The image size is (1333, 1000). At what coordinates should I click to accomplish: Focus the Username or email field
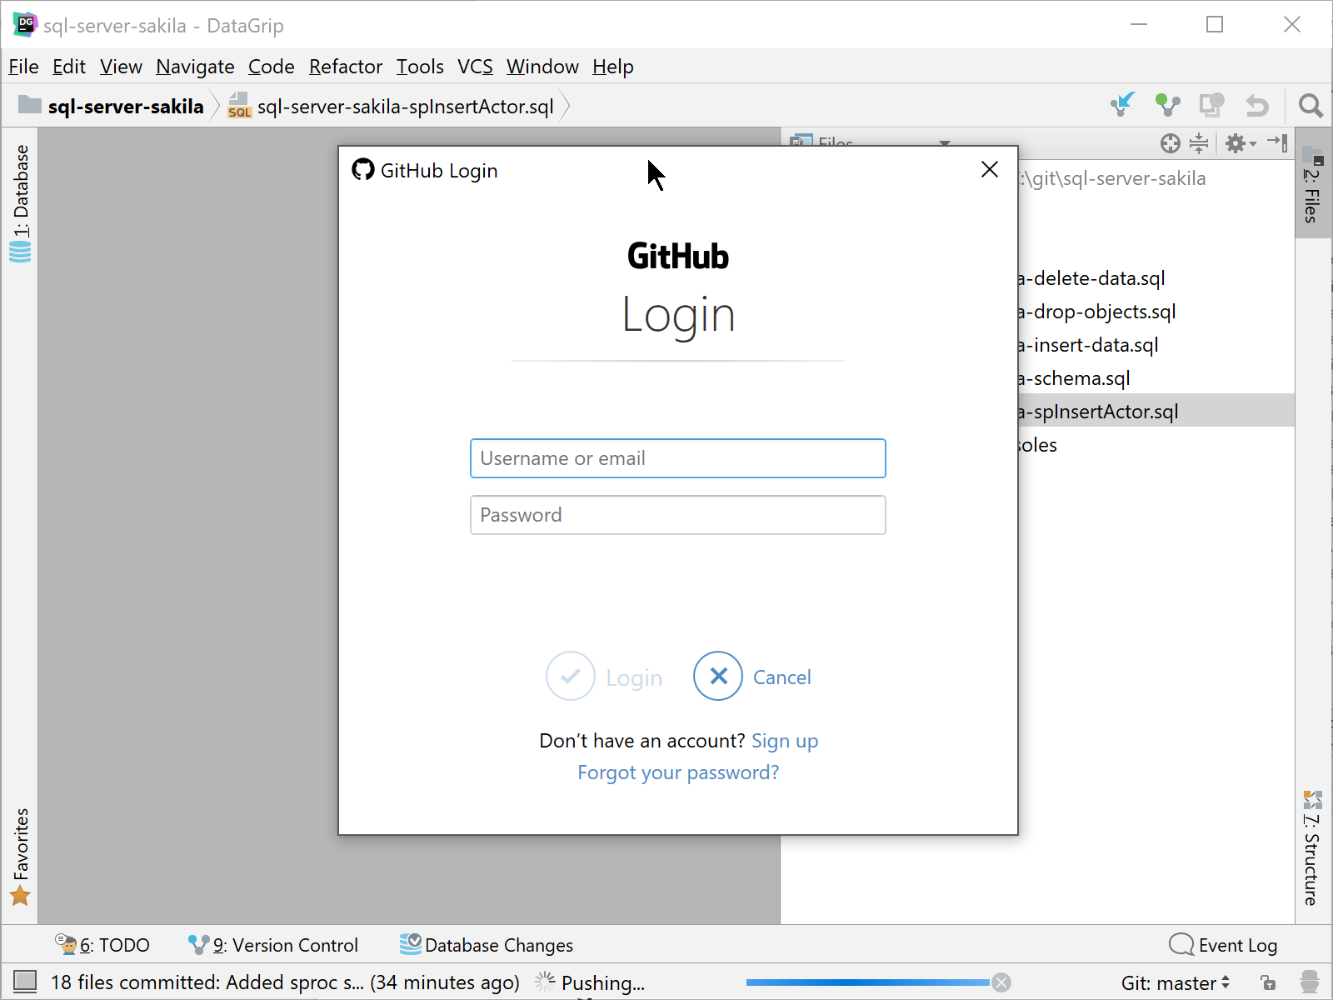(677, 458)
